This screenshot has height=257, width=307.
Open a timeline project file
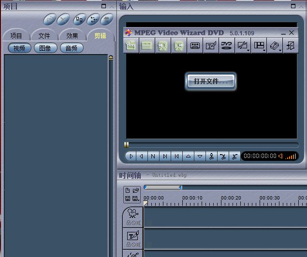click(x=136, y=190)
